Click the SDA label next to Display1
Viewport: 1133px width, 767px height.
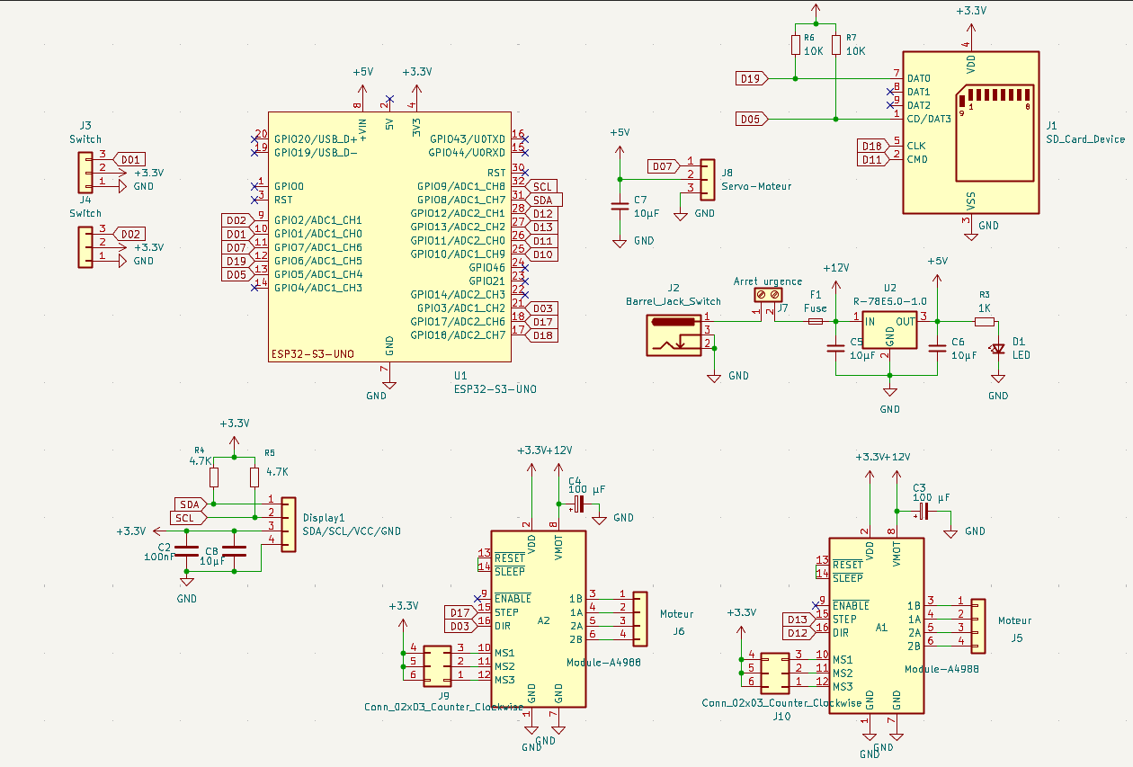coord(190,504)
